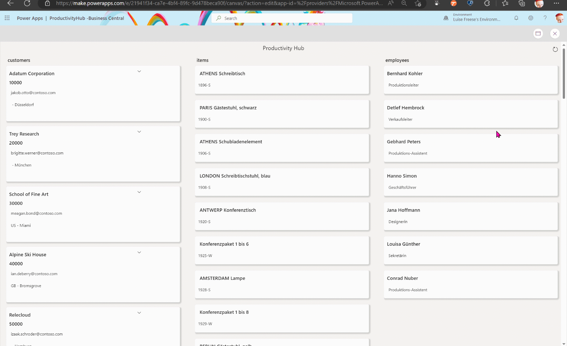Click the izaak.schroder@contoso.com email
Image resolution: width=567 pixels, height=346 pixels.
(37, 334)
